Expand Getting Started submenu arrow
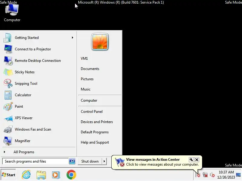The width and height of the screenshot is (242, 181). (x=73, y=37)
